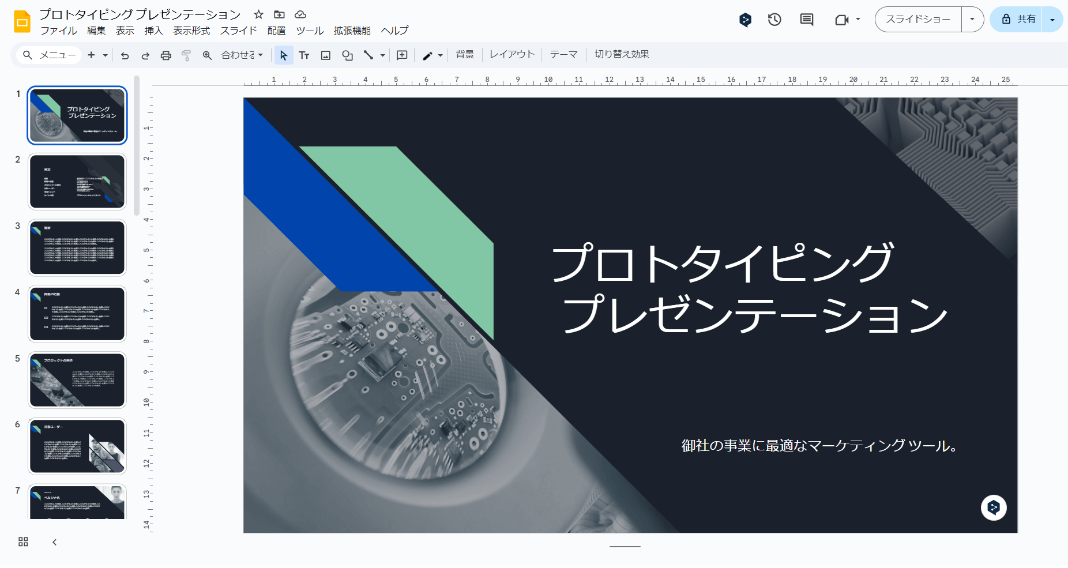Click the メニュー search field
The image size is (1068, 568).
(49, 55)
